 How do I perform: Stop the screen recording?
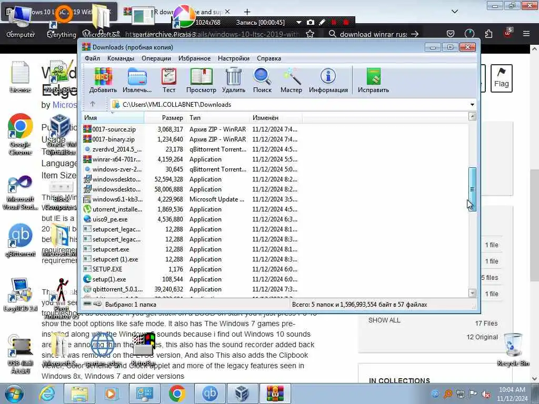tap(346, 22)
